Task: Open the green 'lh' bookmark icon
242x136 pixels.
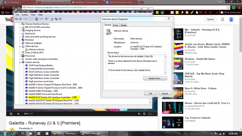Action: pos(157,12)
